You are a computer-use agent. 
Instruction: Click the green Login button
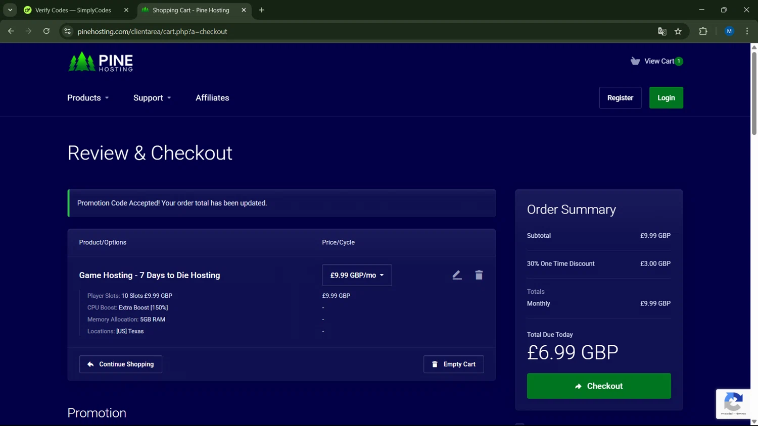(x=666, y=98)
